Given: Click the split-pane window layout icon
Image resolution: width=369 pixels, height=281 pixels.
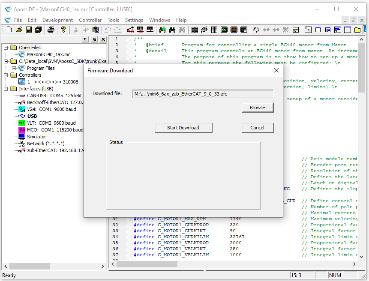Looking at the screenshot, I should [x=347, y=30].
